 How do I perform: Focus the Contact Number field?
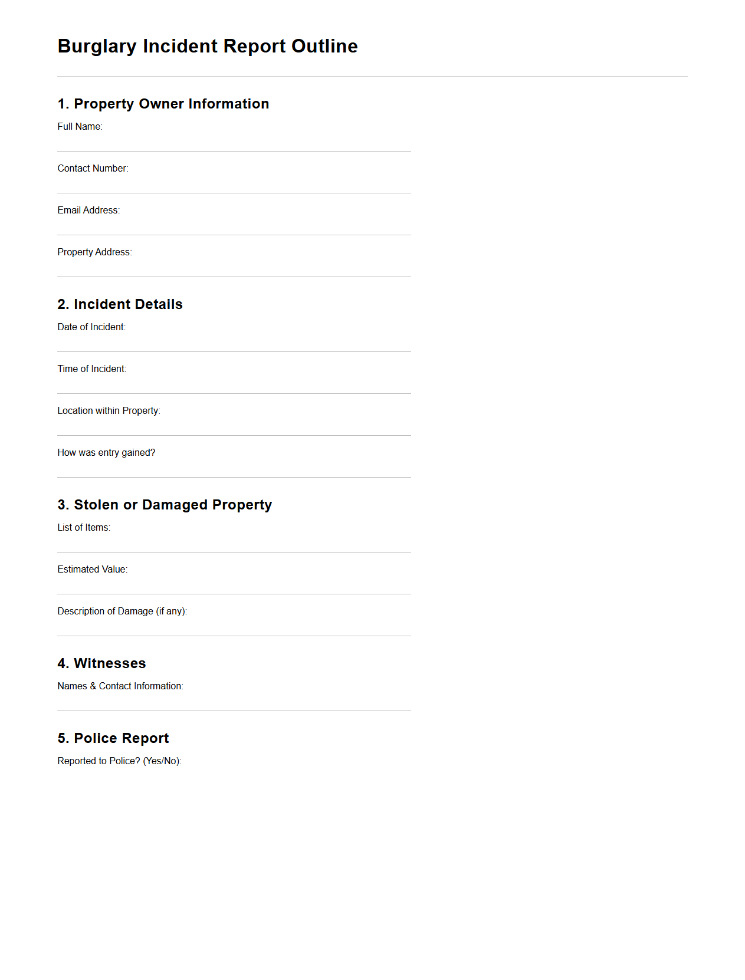pos(234,184)
